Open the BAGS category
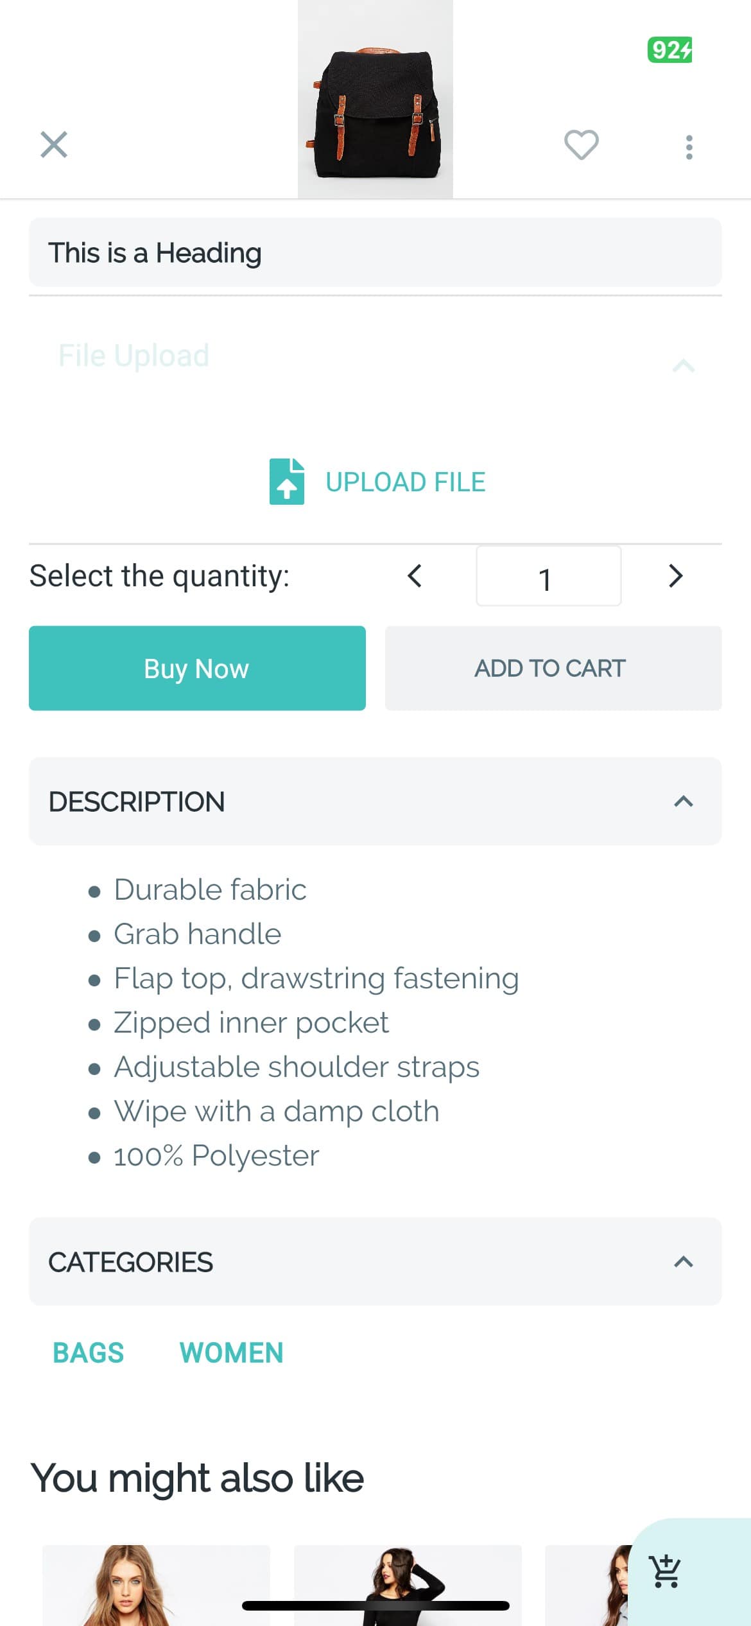Viewport: 751px width, 1626px height. tap(89, 1352)
